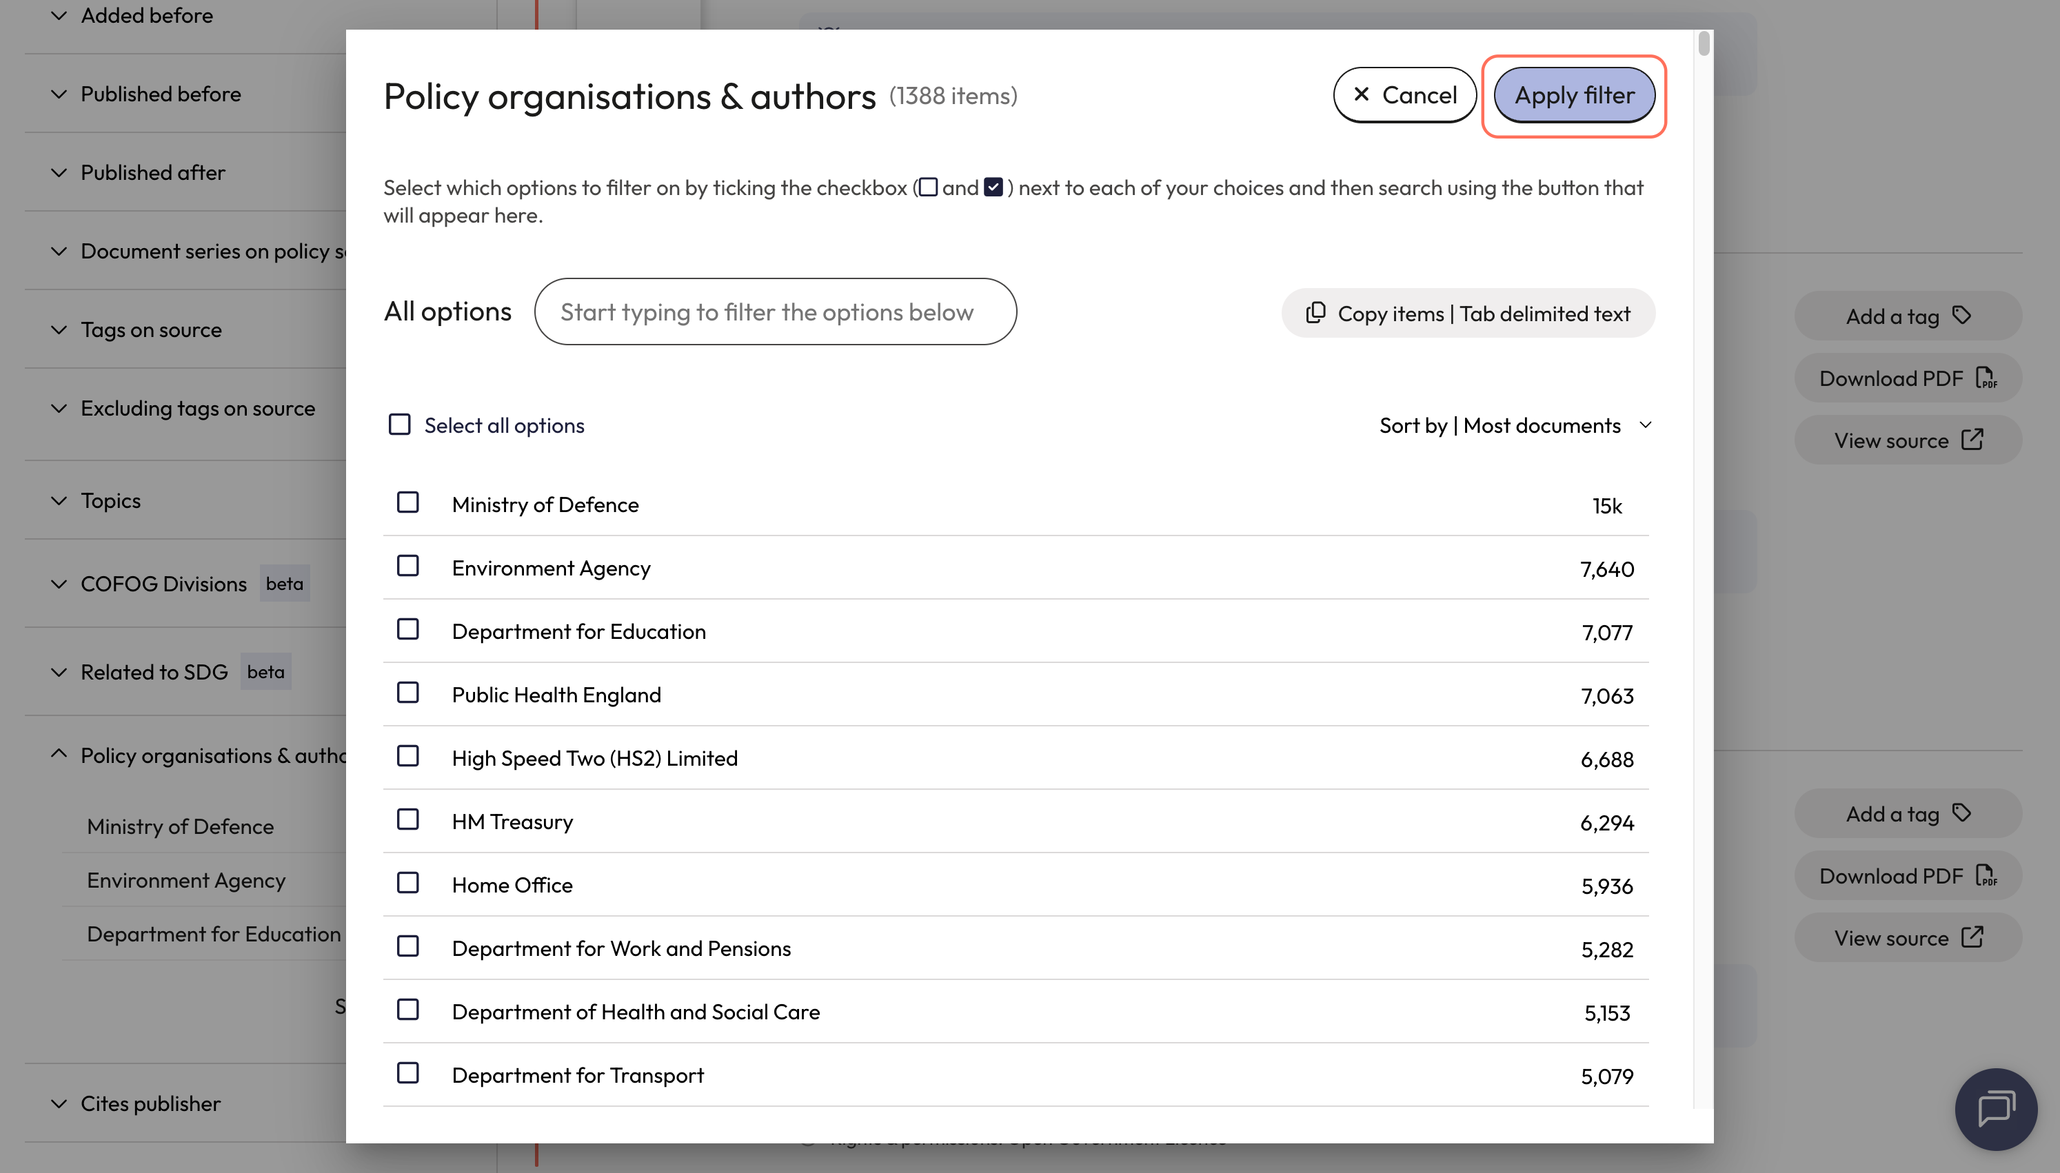
Task: Click the 15k count for Ministry of Defence
Action: pyautogui.click(x=1606, y=506)
